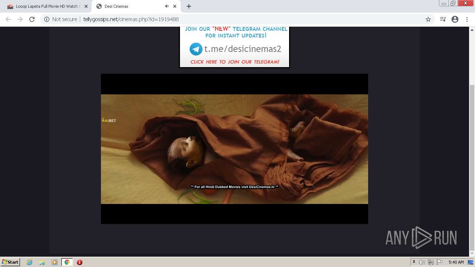Focus the address bar URL
The height and width of the screenshot is (267, 475).
(x=131, y=19)
